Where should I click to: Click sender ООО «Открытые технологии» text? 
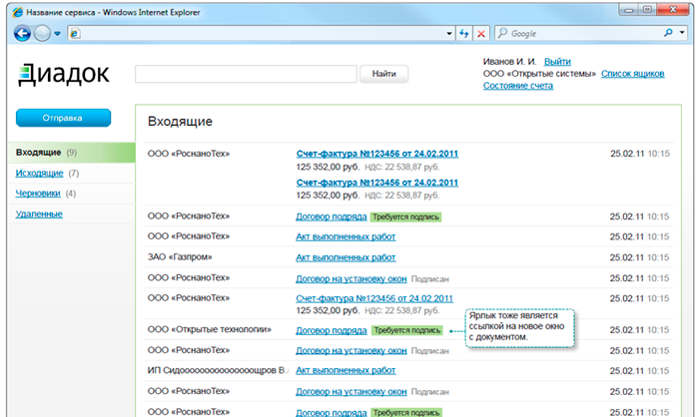pyautogui.click(x=210, y=329)
